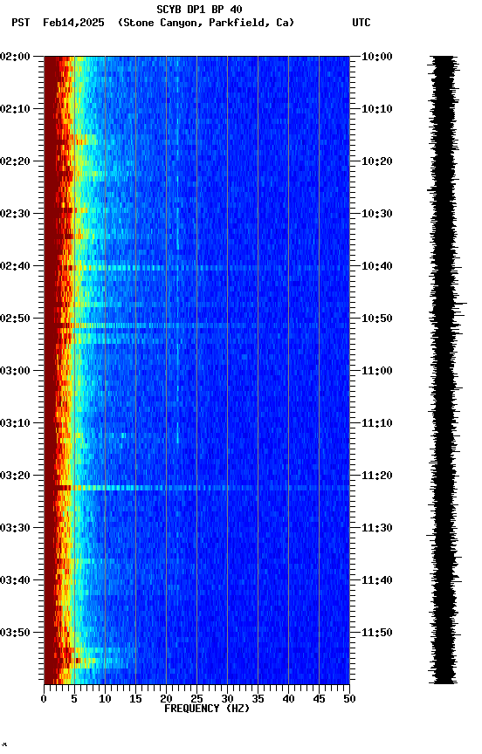Click the frequency axis tick label 45
This screenshot has width=482, height=754.
pyautogui.click(x=319, y=699)
